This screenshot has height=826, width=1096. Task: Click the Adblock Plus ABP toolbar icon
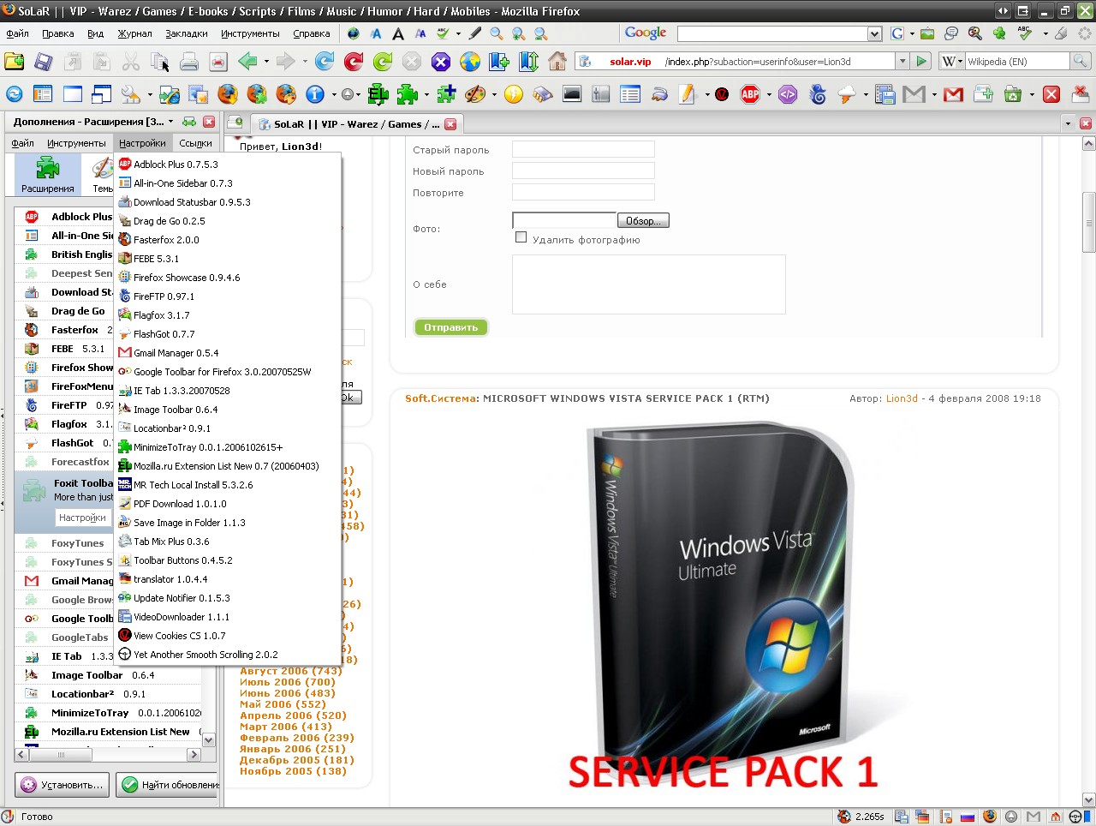(750, 94)
